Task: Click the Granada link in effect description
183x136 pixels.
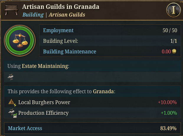Action: (103, 91)
